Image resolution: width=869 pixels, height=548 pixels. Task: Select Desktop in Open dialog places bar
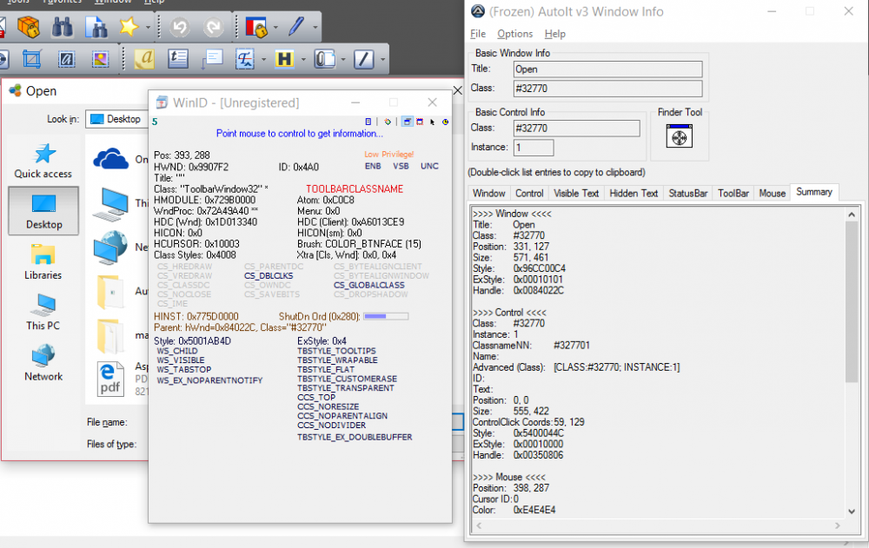(x=43, y=210)
